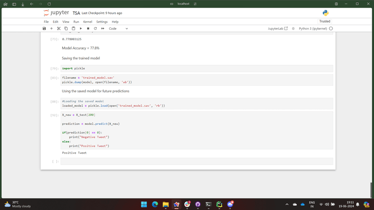Cut the selected cell with scissors icon
The width and height of the screenshot is (374, 210).
click(59, 28)
